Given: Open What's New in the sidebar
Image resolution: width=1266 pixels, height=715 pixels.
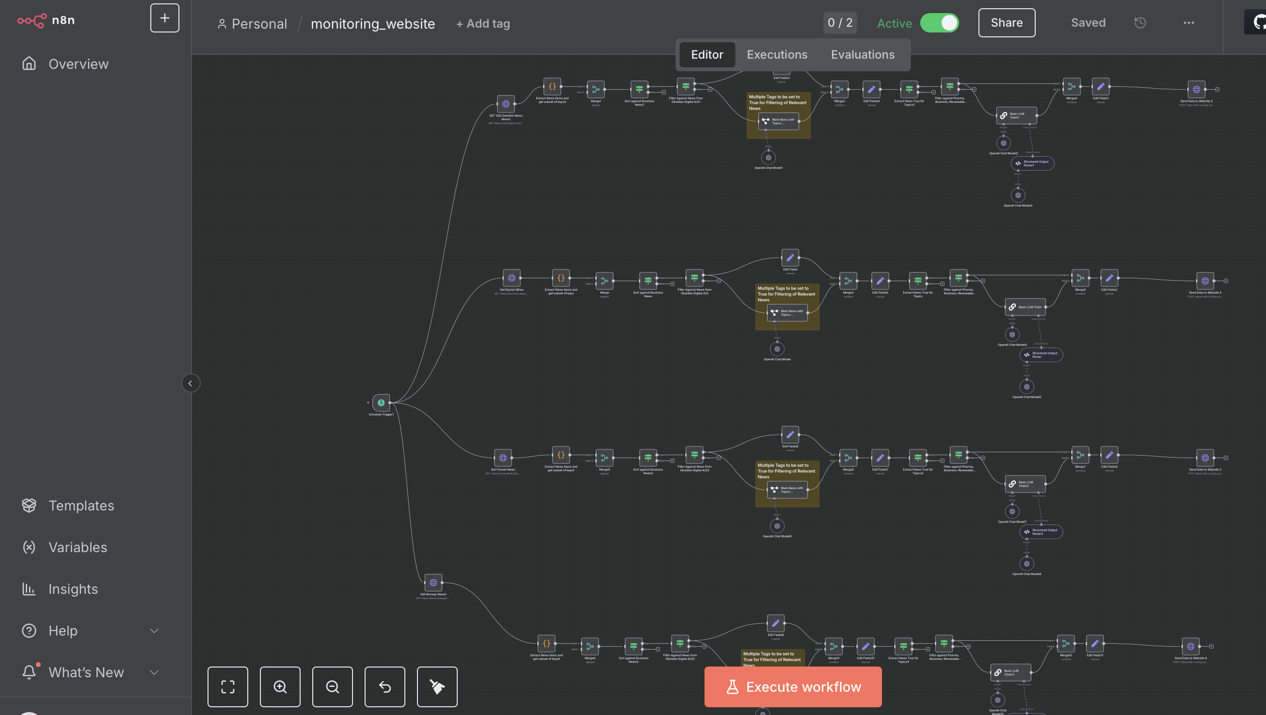Looking at the screenshot, I should (86, 673).
